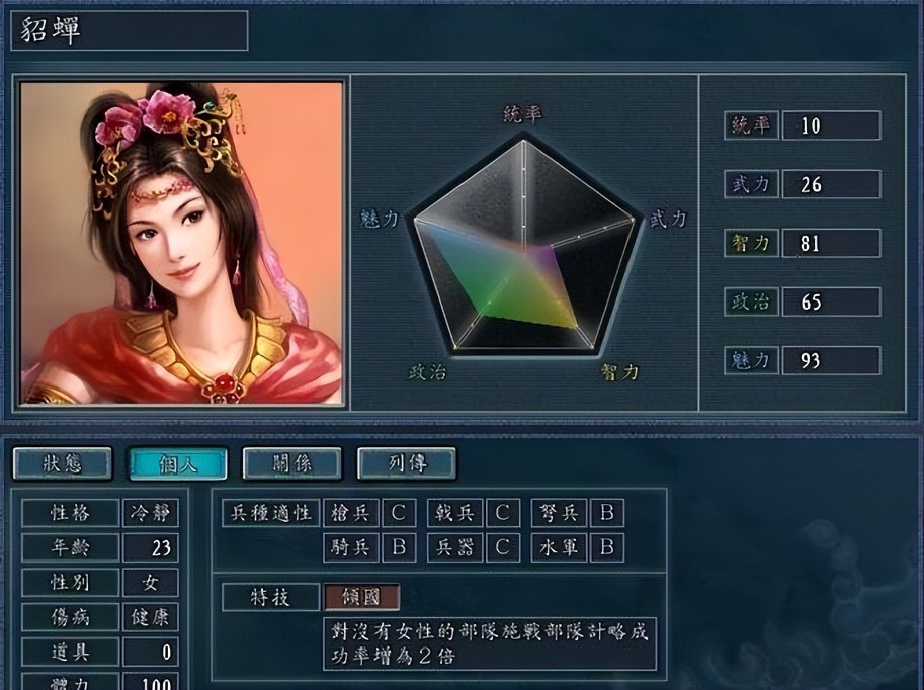The height and width of the screenshot is (690, 924).
Task: Click the 性格 value 冷靜
Action: pyautogui.click(x=150, y=513)
